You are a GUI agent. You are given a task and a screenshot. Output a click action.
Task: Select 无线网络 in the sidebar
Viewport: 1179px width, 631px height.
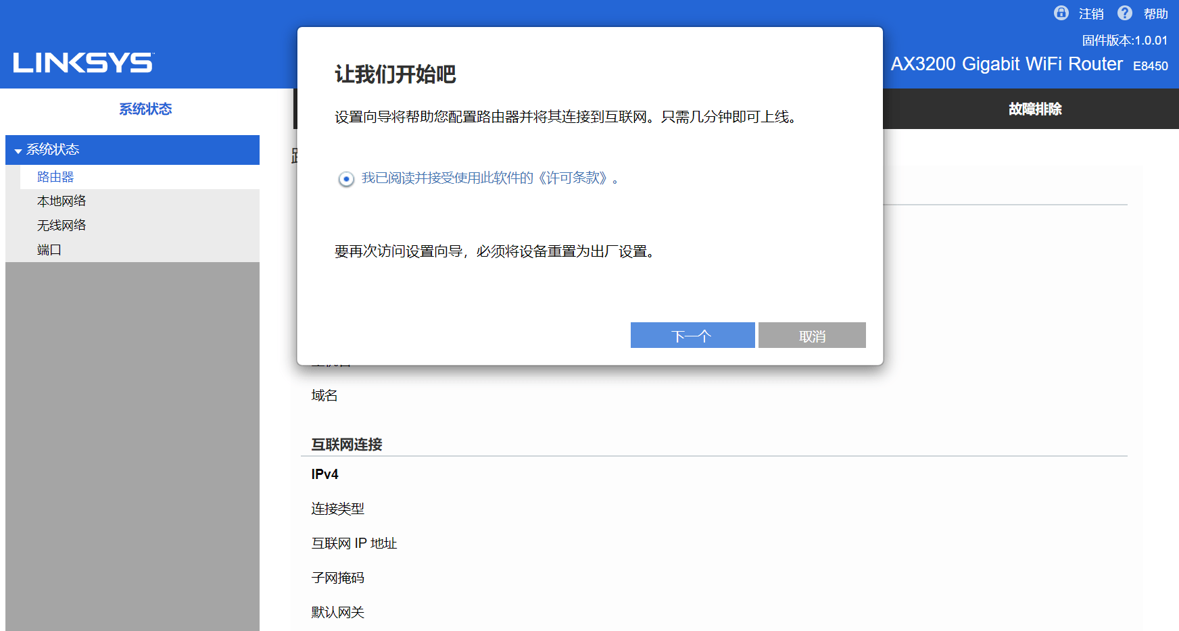point(62,226)
